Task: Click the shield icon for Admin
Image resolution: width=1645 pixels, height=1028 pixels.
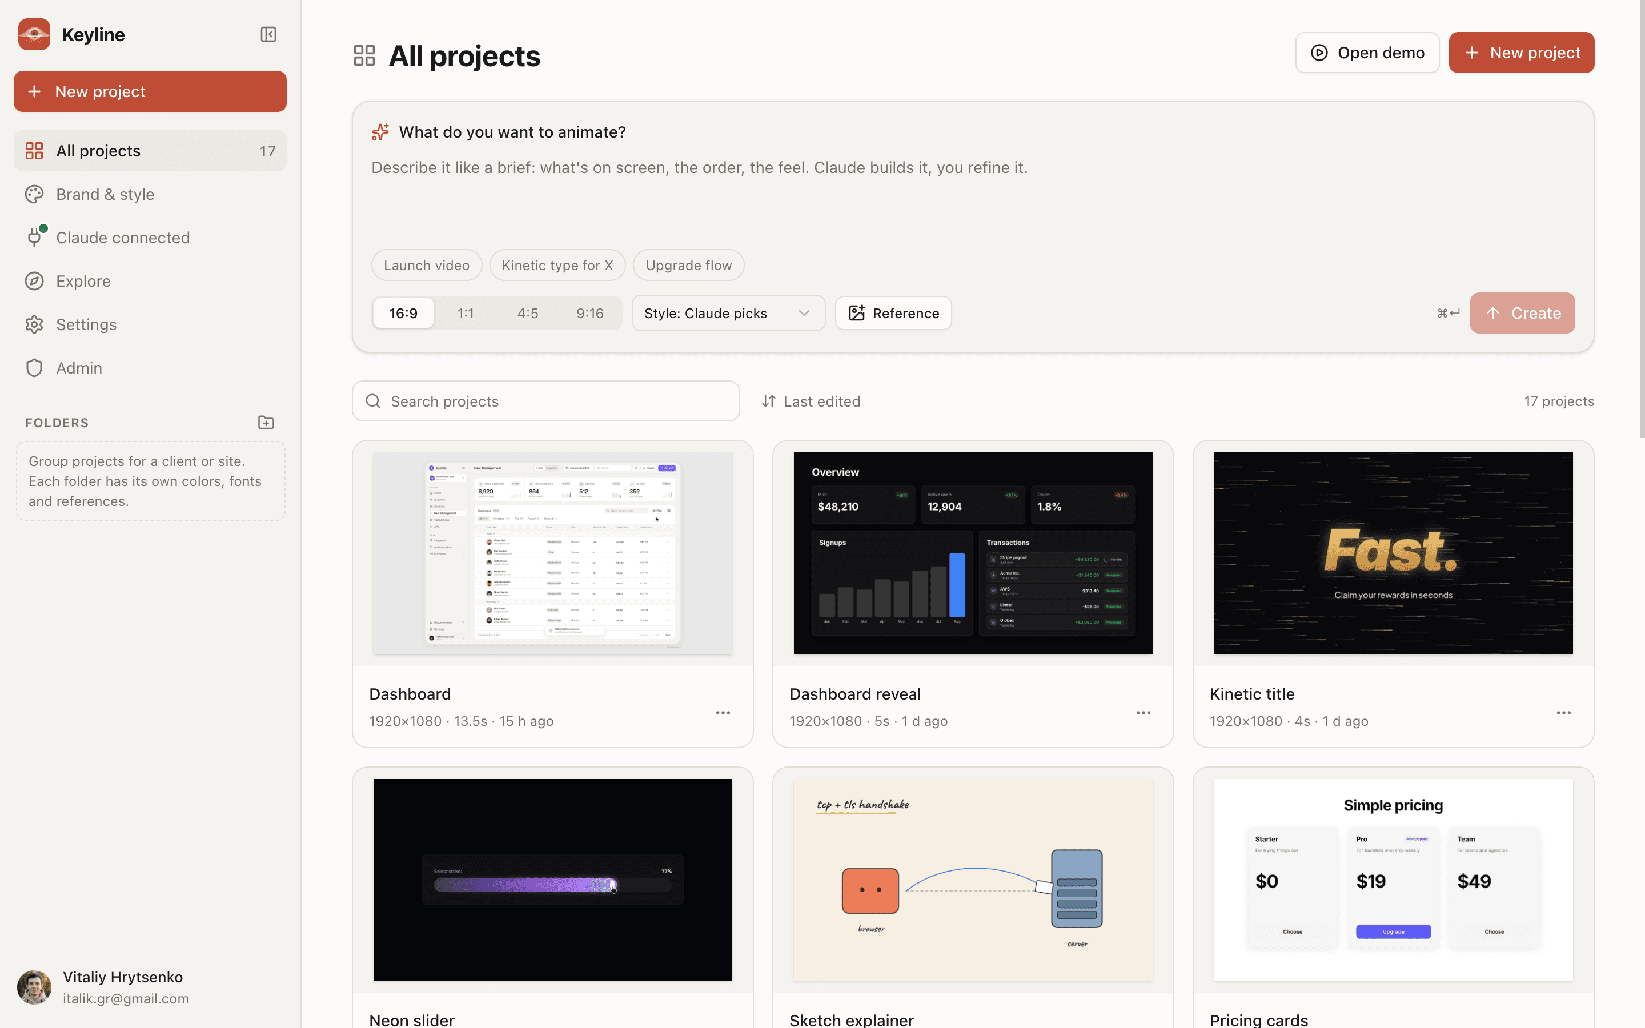Action: tap(34, 368)
